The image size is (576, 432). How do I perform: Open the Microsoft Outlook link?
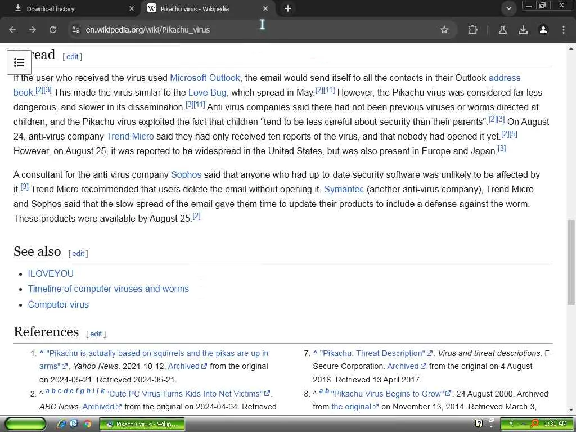click(205, 78)
